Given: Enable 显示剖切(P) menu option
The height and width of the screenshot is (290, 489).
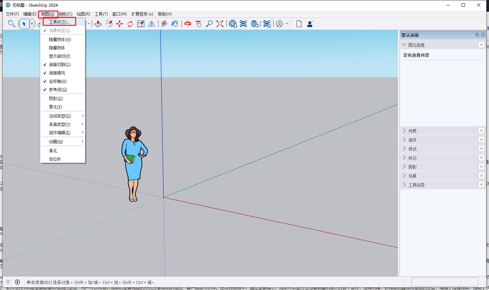Looking at the screenshot, I should point(63,56).
